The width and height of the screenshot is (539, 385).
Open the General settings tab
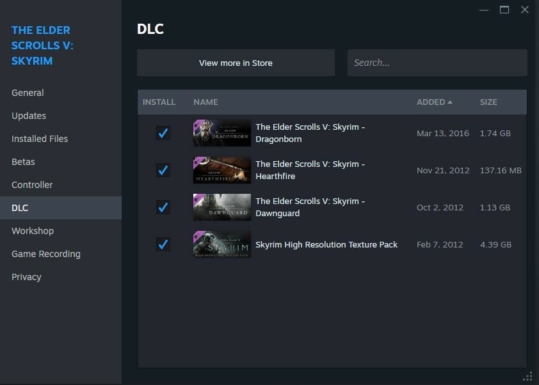coord(61,93)
